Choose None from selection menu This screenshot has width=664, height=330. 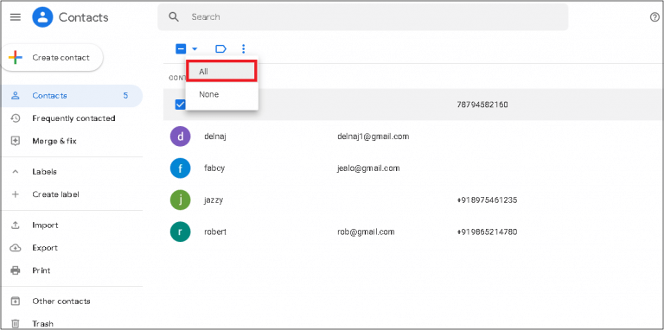pos(222,94)
